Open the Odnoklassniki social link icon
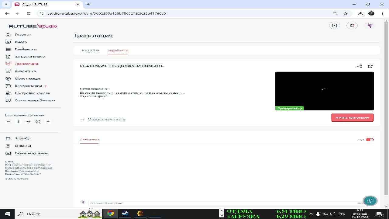Image resolution: width=389 pixels, height=219 pixels. click(18, 122)
